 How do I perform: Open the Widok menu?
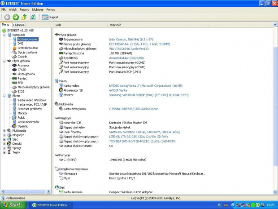point(13,9)
